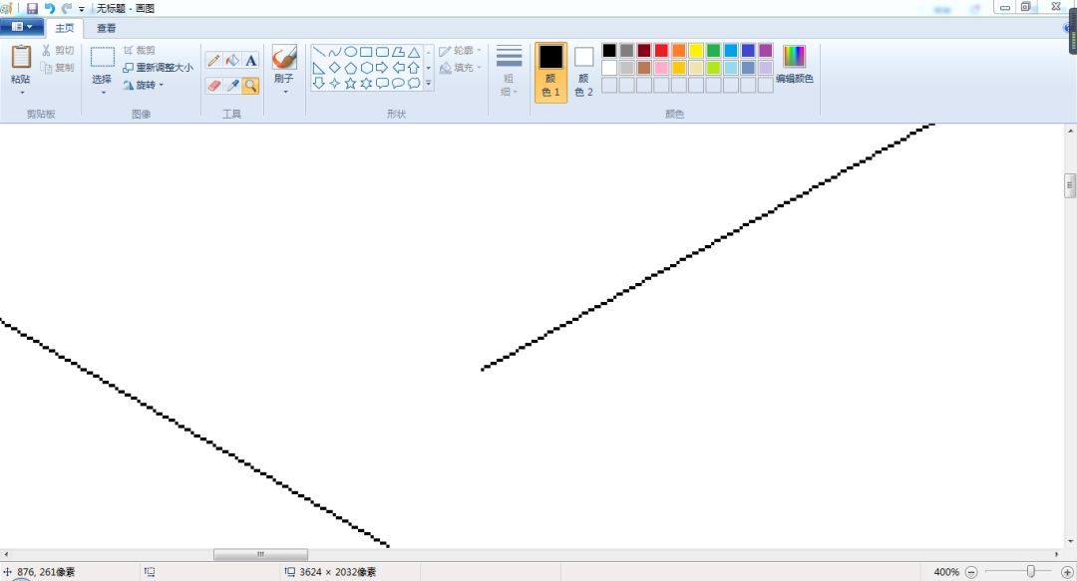Screen dimensions: 1077x581
Task: Pick the purple color swatch
Action: click(765, 50)
